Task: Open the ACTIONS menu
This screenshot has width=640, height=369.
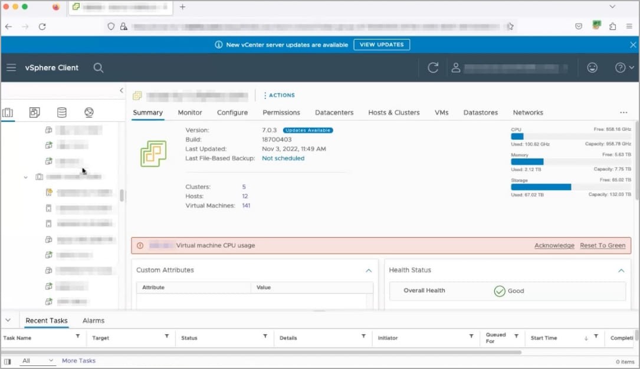Action: point(279,95)
